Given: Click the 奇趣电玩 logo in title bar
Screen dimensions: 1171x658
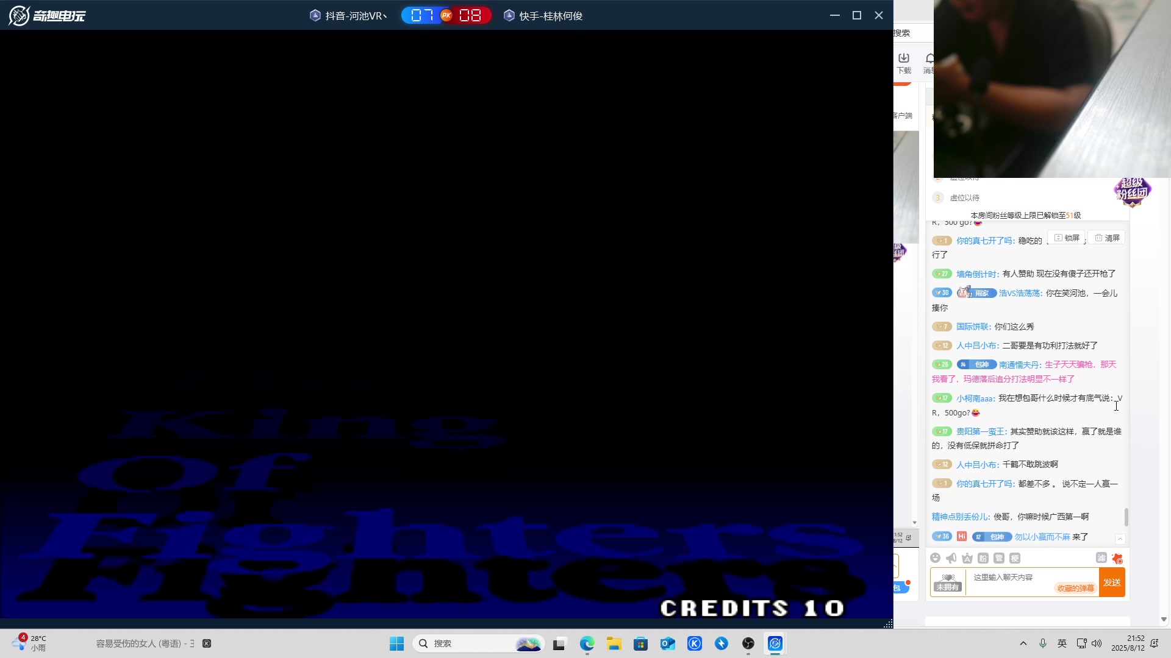Looking at the screenshot, I should 48,15.
